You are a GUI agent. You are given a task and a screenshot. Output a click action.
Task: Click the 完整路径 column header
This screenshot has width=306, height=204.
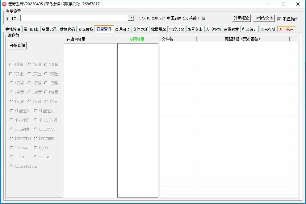243,39
